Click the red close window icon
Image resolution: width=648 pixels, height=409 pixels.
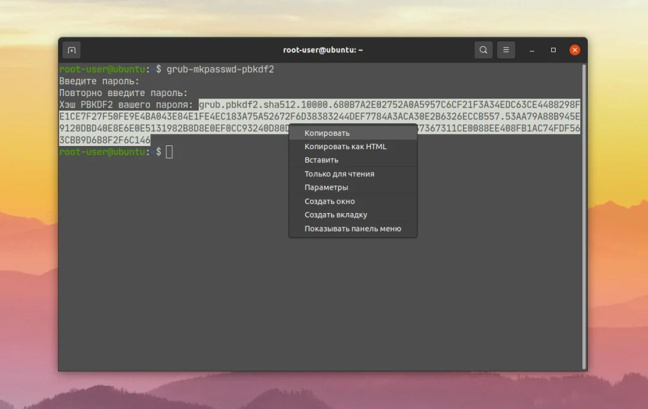point(575,49)
